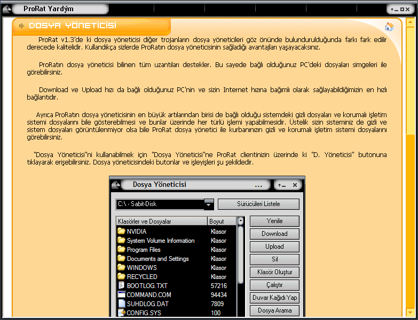Screen dimensions: 418x320
Task: Click the CONFIG.SYS file icon
Action: (x=121, y=313)
